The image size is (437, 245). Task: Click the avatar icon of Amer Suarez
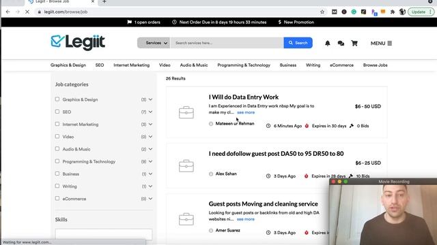coord(211,231)
